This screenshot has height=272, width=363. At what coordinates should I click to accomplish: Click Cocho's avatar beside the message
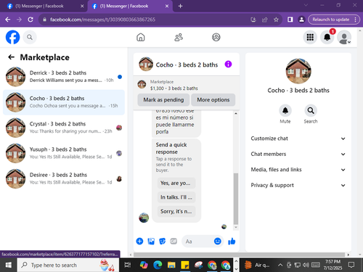(x=144, y=218)
